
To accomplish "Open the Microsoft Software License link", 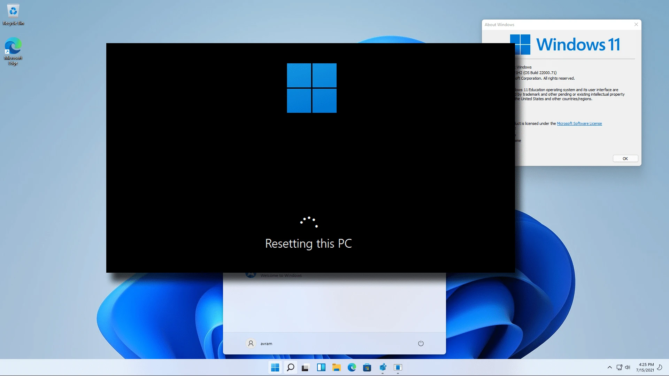I will 579,123.
